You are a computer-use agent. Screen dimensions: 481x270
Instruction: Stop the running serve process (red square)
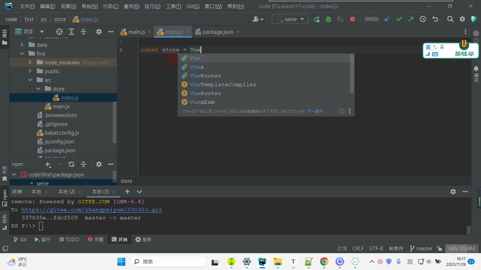pyautogui.click(x=352, y=19)
